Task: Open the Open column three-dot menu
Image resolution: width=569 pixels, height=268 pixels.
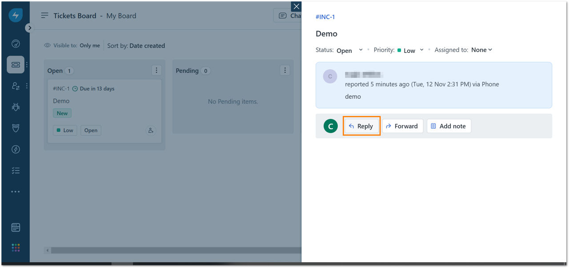Action: (x=156, y=70)
